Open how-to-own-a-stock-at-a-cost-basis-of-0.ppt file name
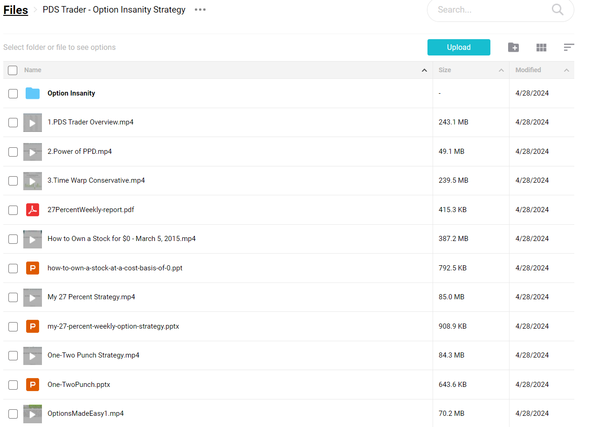The width and height of the screenshot is (606, 427). coord(115,268)
